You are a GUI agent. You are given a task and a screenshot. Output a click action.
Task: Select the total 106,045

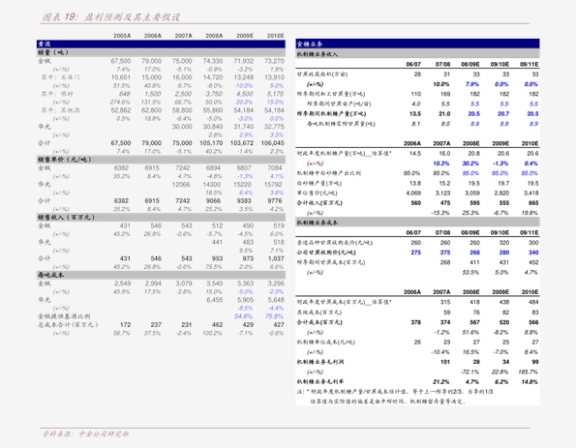coord(273,143)
